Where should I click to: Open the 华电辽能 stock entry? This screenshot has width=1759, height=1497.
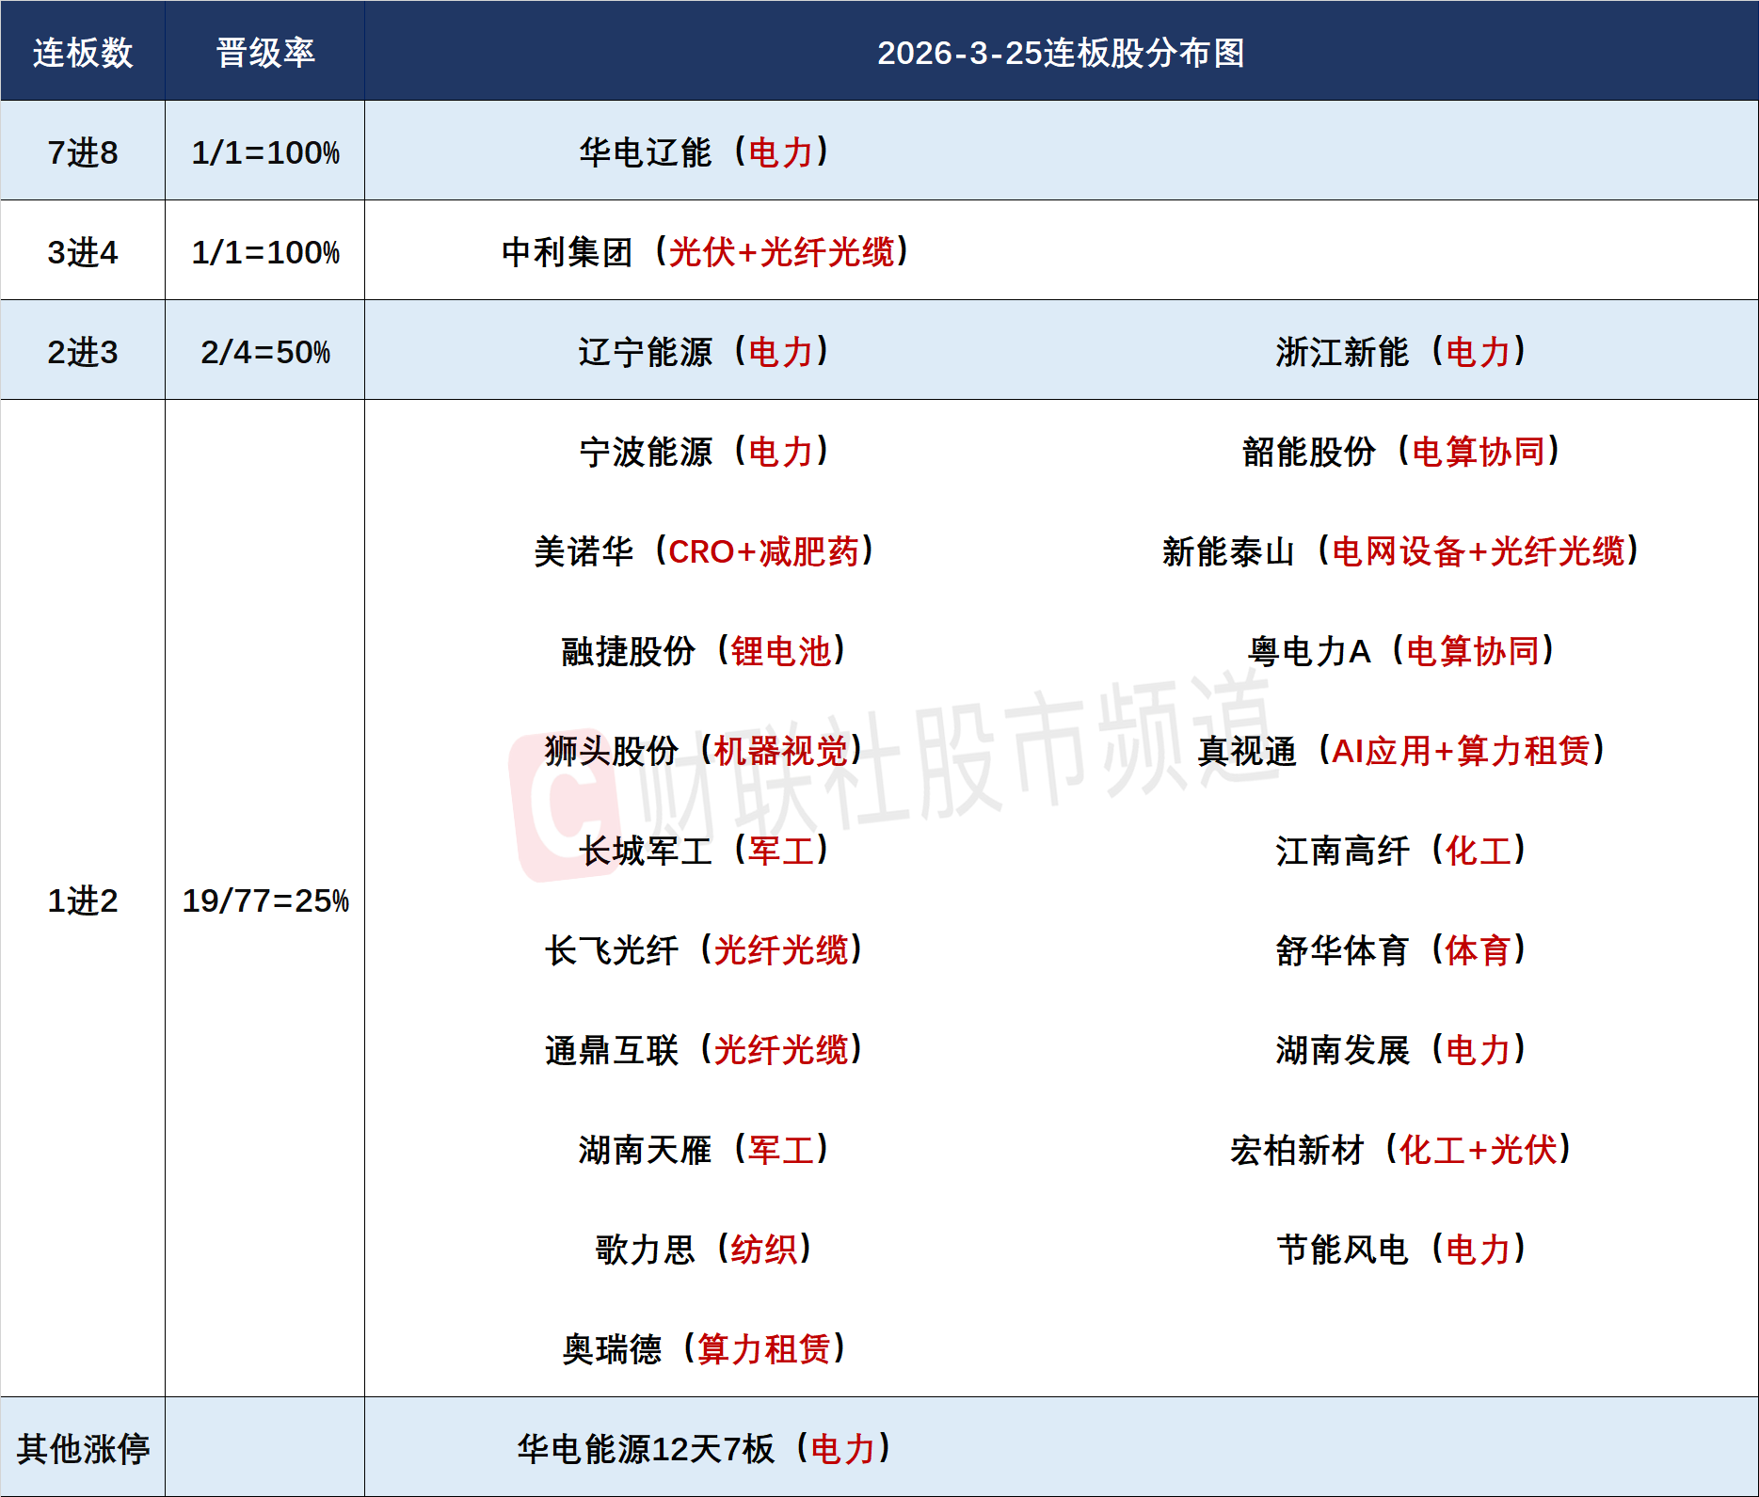(704, 152)
